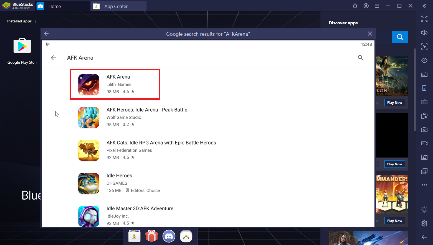This screenshot has width=433, height=245.
Task: Open AFK Arena app icon by Lilith Games
Action: click(x=89, y=84)
